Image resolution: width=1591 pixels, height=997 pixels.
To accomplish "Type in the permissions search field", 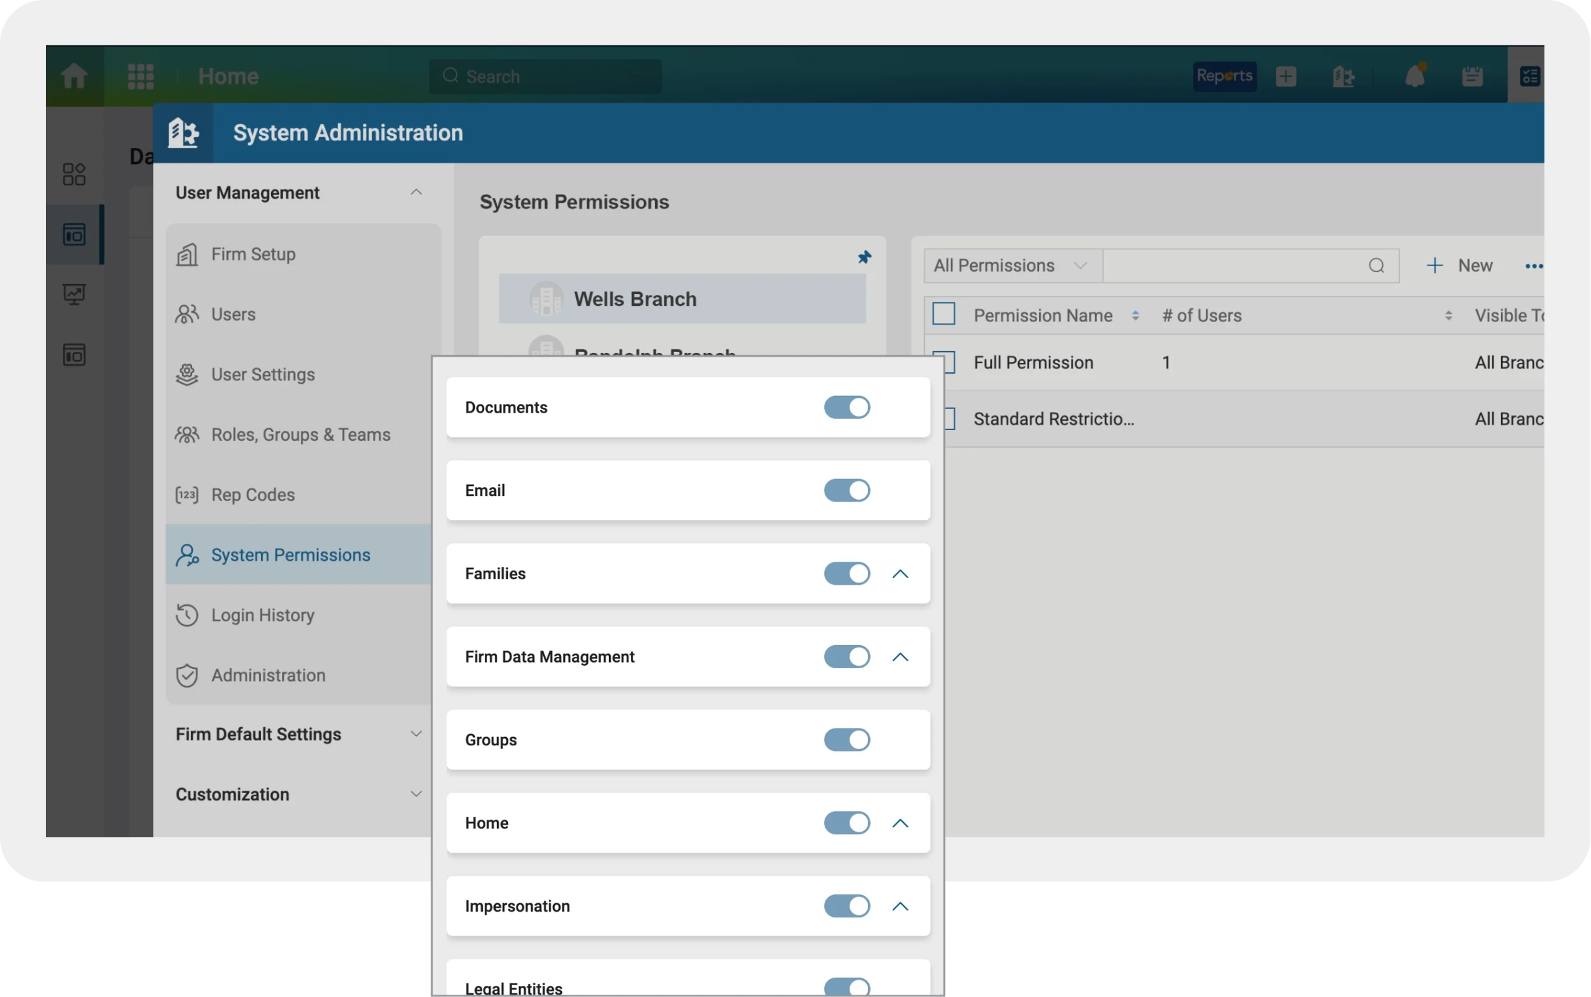I will pyautogui.click(x=1240, y=265).
